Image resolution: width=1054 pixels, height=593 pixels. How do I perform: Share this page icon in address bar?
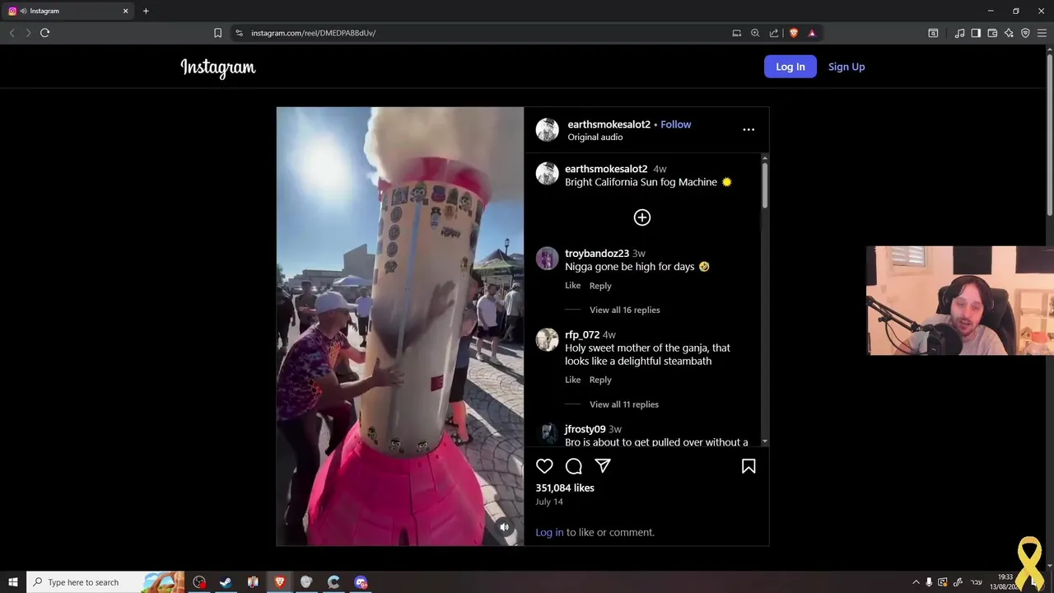tap(774, 33)
